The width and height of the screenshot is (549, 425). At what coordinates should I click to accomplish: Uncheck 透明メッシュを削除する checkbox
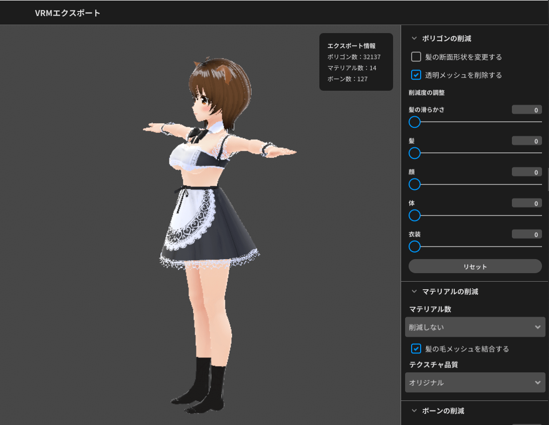[416, 75]
